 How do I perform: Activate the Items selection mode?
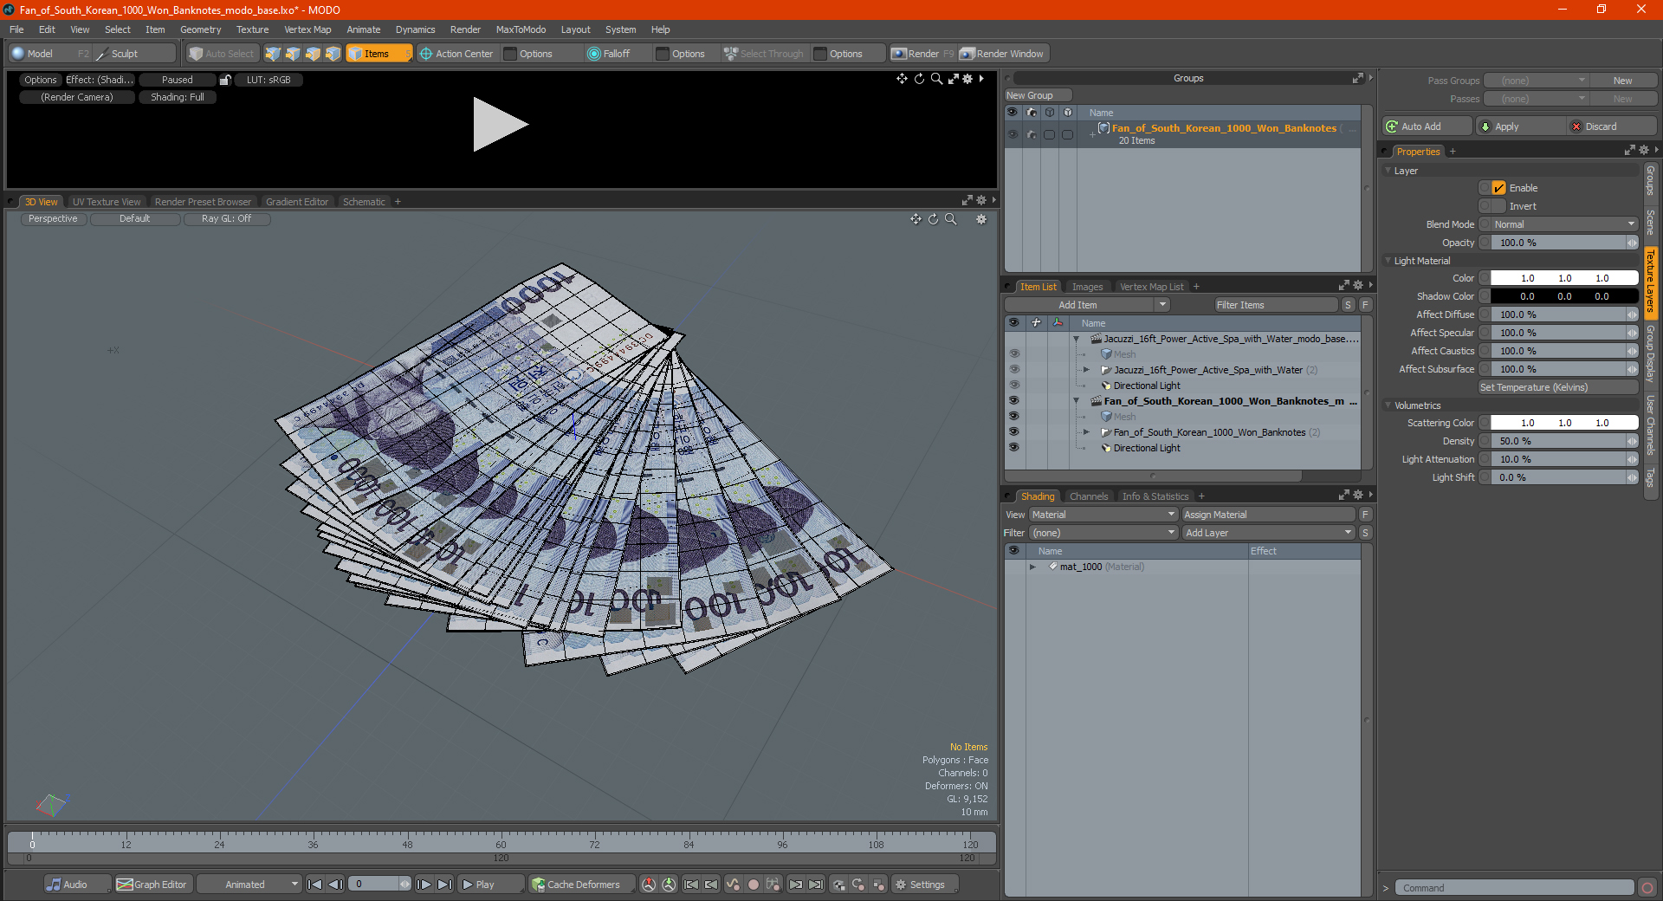[379, 54]
